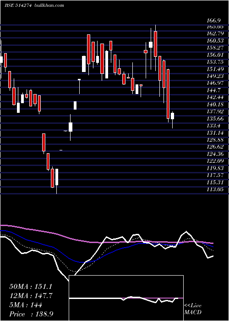Screen dimensions: 229x321
Task: Click the BSE 514274 ticker label
Action: tap(18, 6)
